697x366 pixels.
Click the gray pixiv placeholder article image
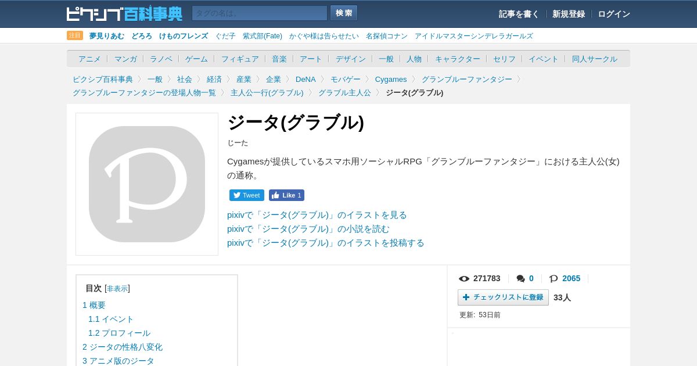[x=147, y=184]
